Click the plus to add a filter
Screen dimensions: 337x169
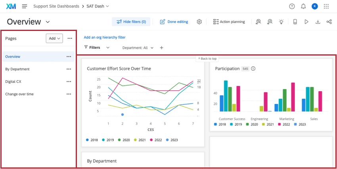pos(161,48)
